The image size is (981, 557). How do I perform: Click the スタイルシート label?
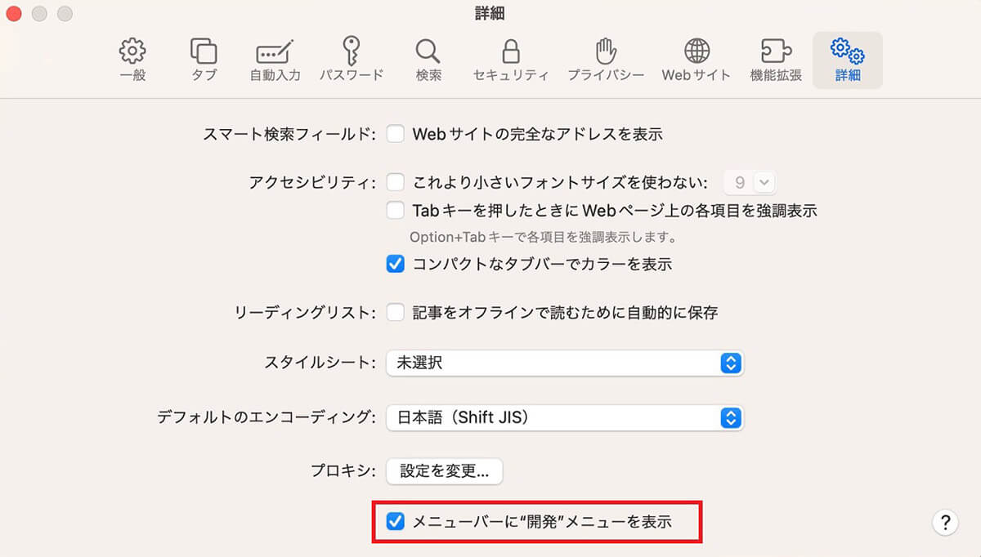point(320,363)
